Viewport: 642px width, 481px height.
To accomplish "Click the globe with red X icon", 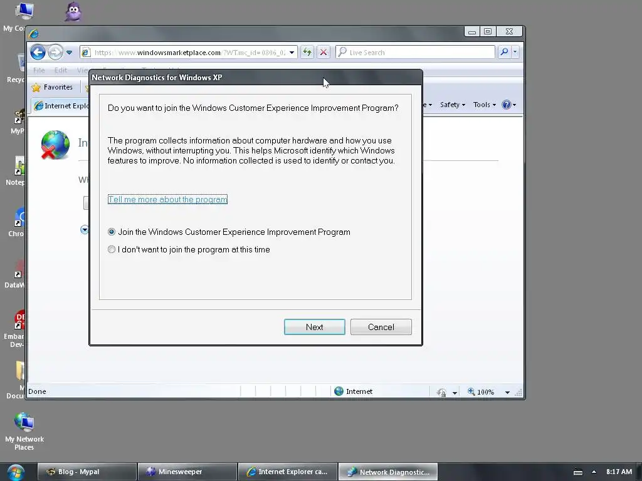I will [55, 145].
